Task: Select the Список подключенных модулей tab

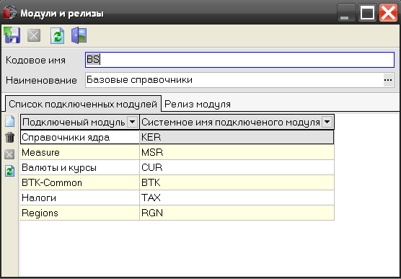Action: tap(83, 104)
